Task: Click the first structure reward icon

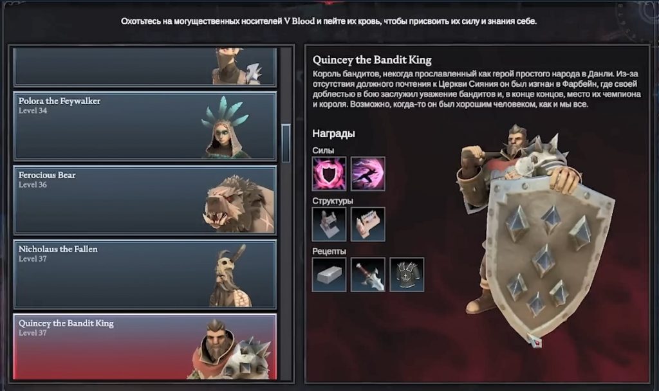Action: [329, 224]
